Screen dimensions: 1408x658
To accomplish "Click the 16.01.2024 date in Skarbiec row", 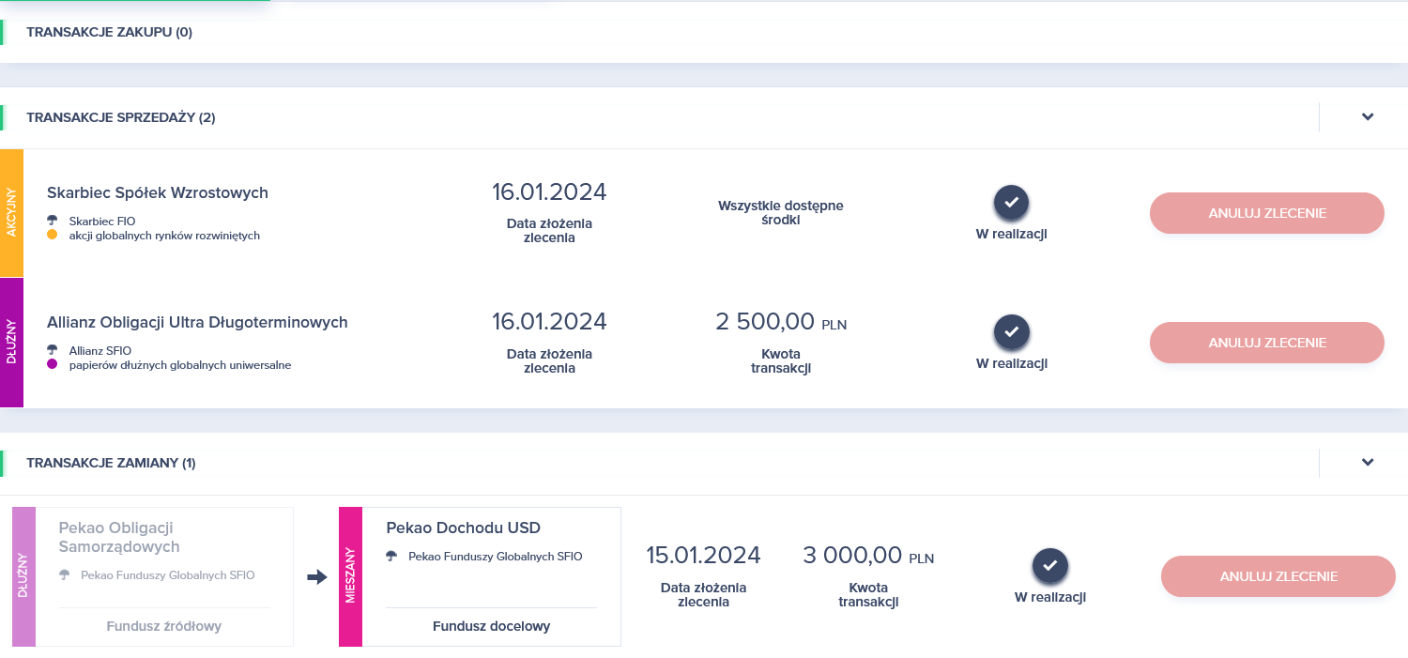I will click(549, 192).
